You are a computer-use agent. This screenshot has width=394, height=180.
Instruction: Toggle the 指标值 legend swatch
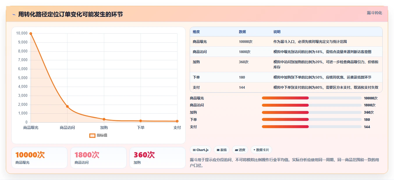point(92,135)
